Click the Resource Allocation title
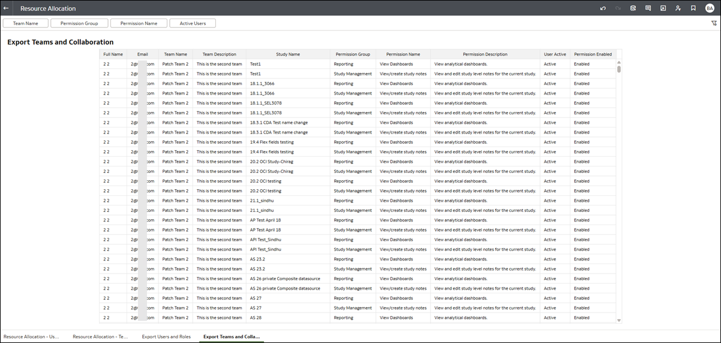721x343 pixels. tap(48, 9)
